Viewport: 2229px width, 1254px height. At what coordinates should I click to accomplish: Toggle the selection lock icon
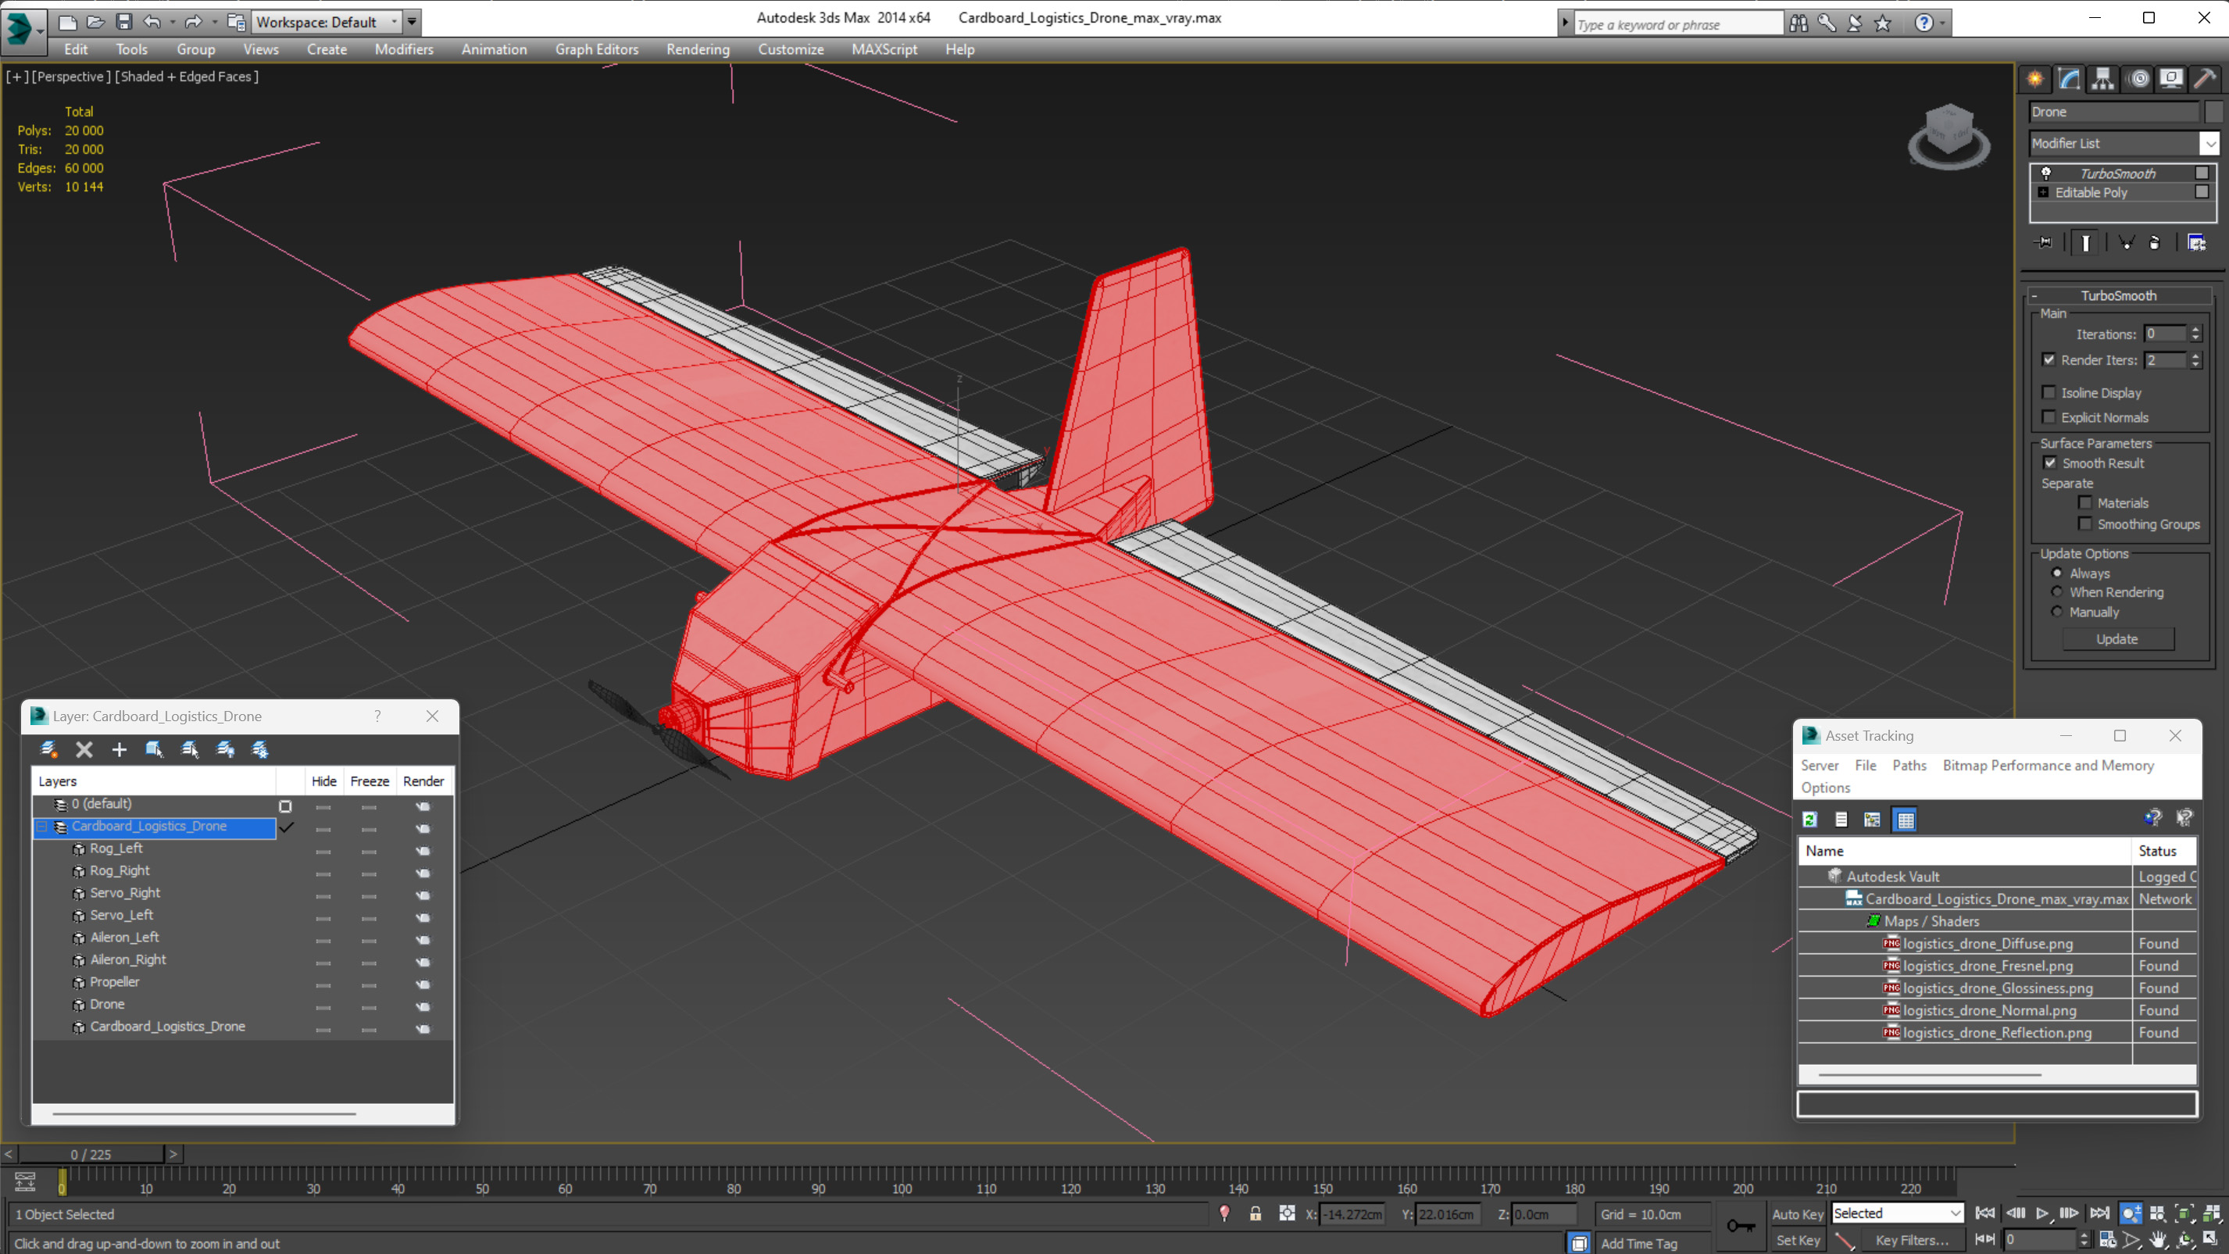(x=1255, y=1213)
